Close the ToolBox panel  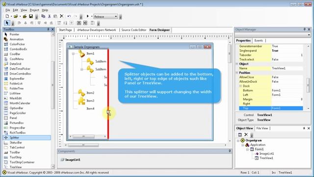click(x=52, y=29)
